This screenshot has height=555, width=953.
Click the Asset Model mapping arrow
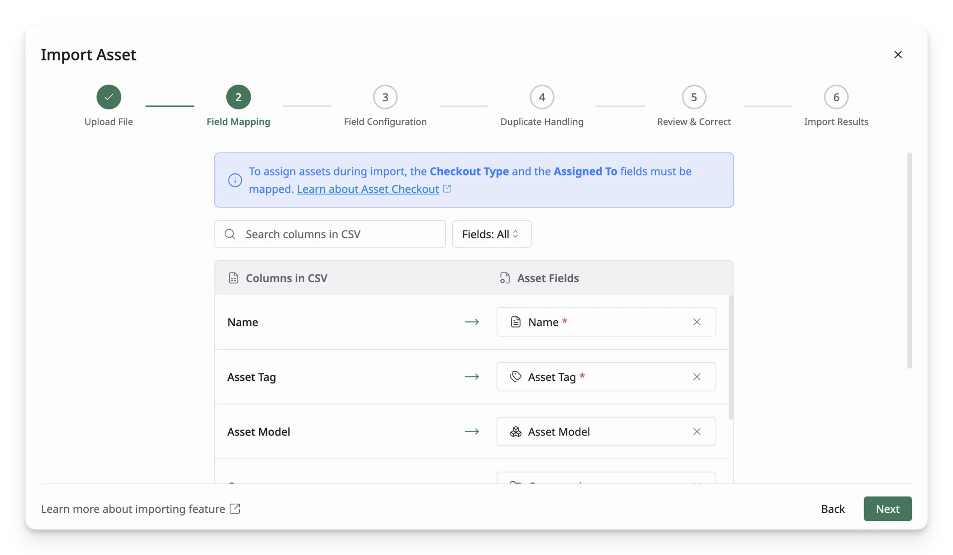pyautogui.click(x=472, y=432)
